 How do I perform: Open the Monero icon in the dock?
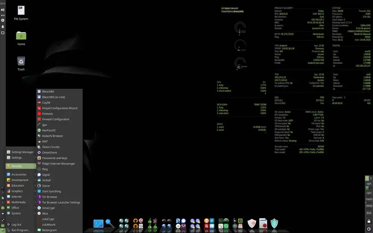[207, 221]
